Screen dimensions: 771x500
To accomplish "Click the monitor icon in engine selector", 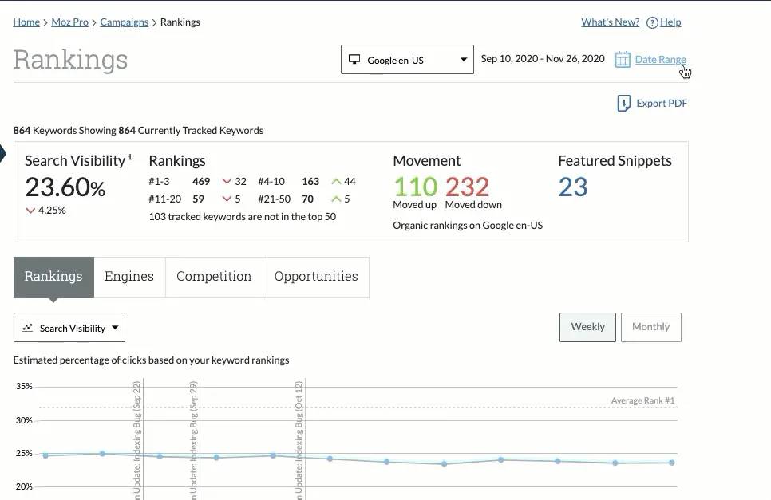I will pyautogui.click(x=354, y=60).
